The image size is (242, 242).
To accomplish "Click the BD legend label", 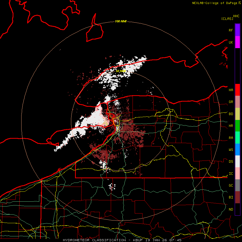I will (x=231, y=114).
